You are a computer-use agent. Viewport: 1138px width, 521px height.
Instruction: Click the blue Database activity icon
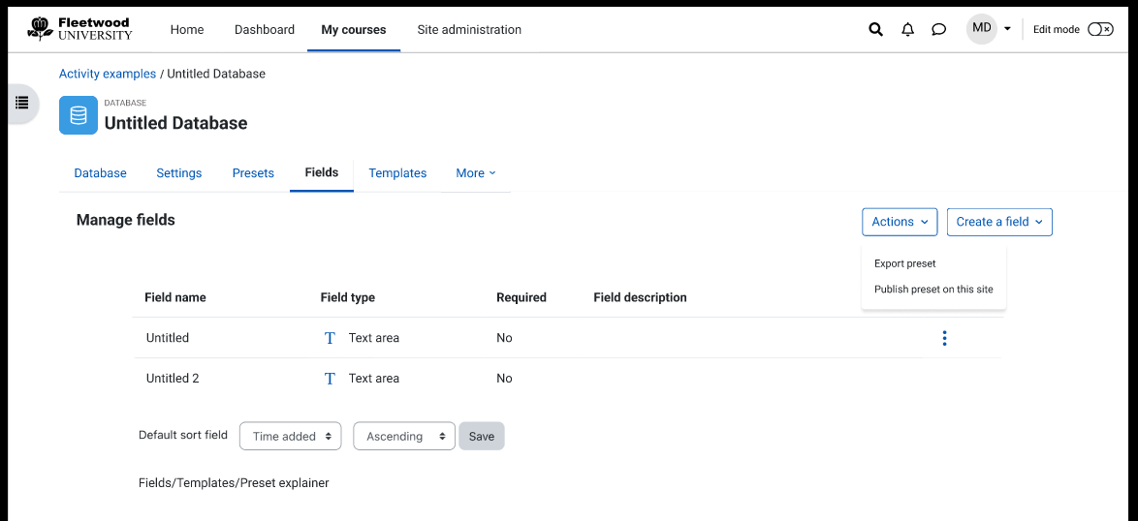(79, 115)
